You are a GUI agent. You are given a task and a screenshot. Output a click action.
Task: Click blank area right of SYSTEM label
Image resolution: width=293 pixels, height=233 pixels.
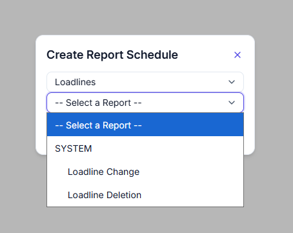[168, 148]
